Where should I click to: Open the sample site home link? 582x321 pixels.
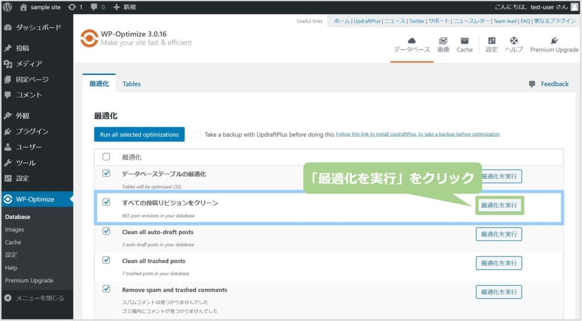point(40,7)
